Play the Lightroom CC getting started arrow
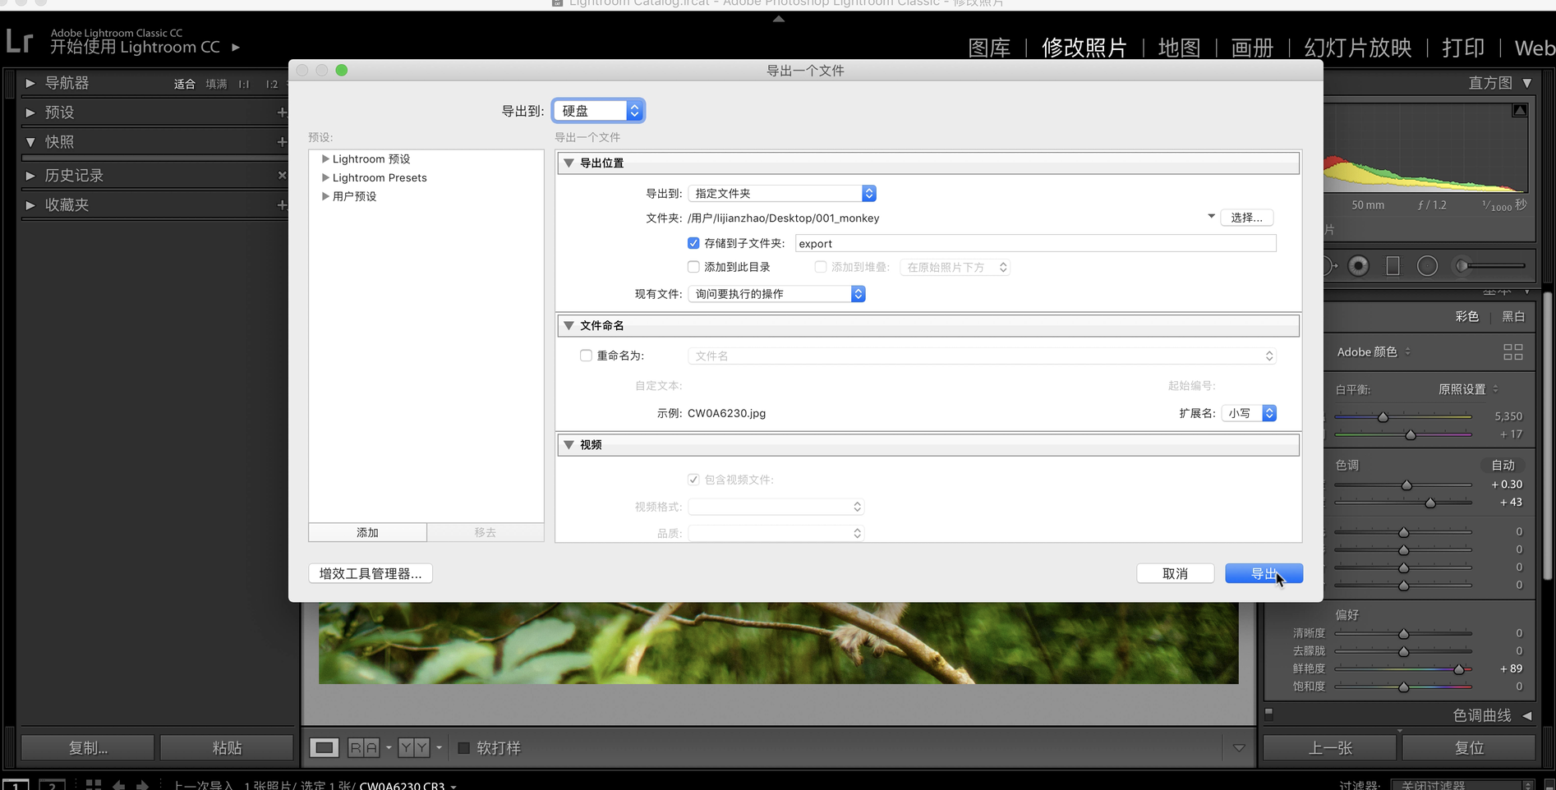The height and width of the screenshot is (790, 1556). [236, 48]
